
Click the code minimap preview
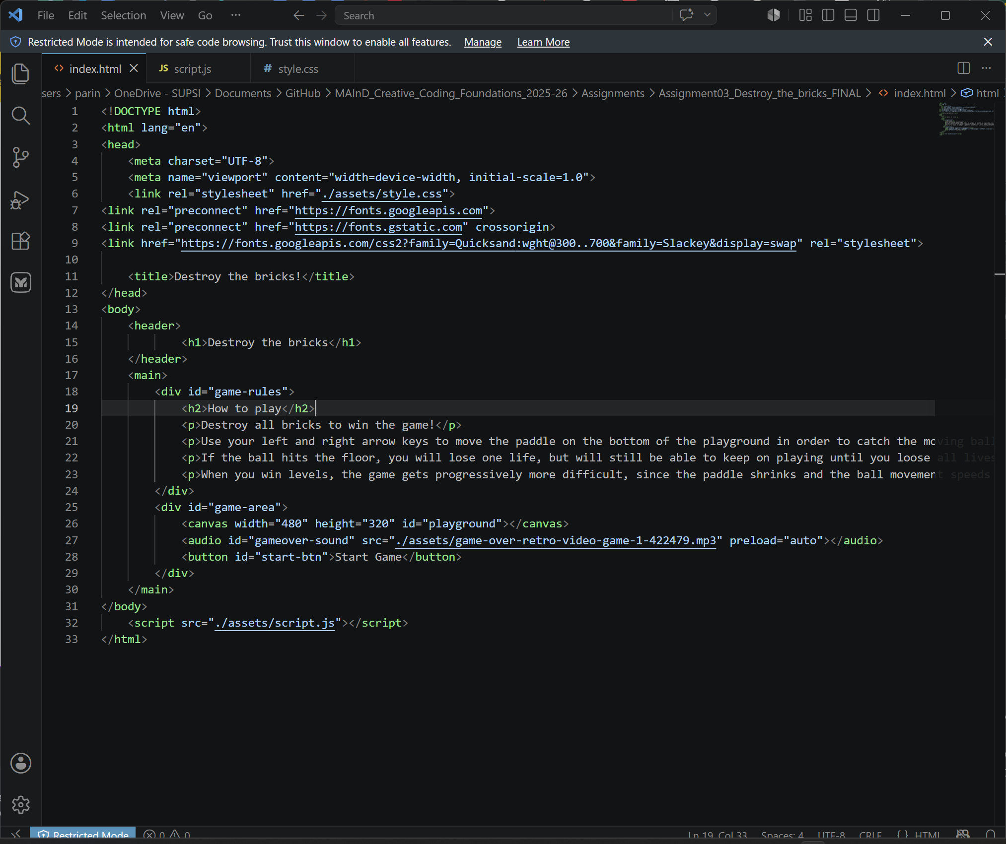coord(966,119)
